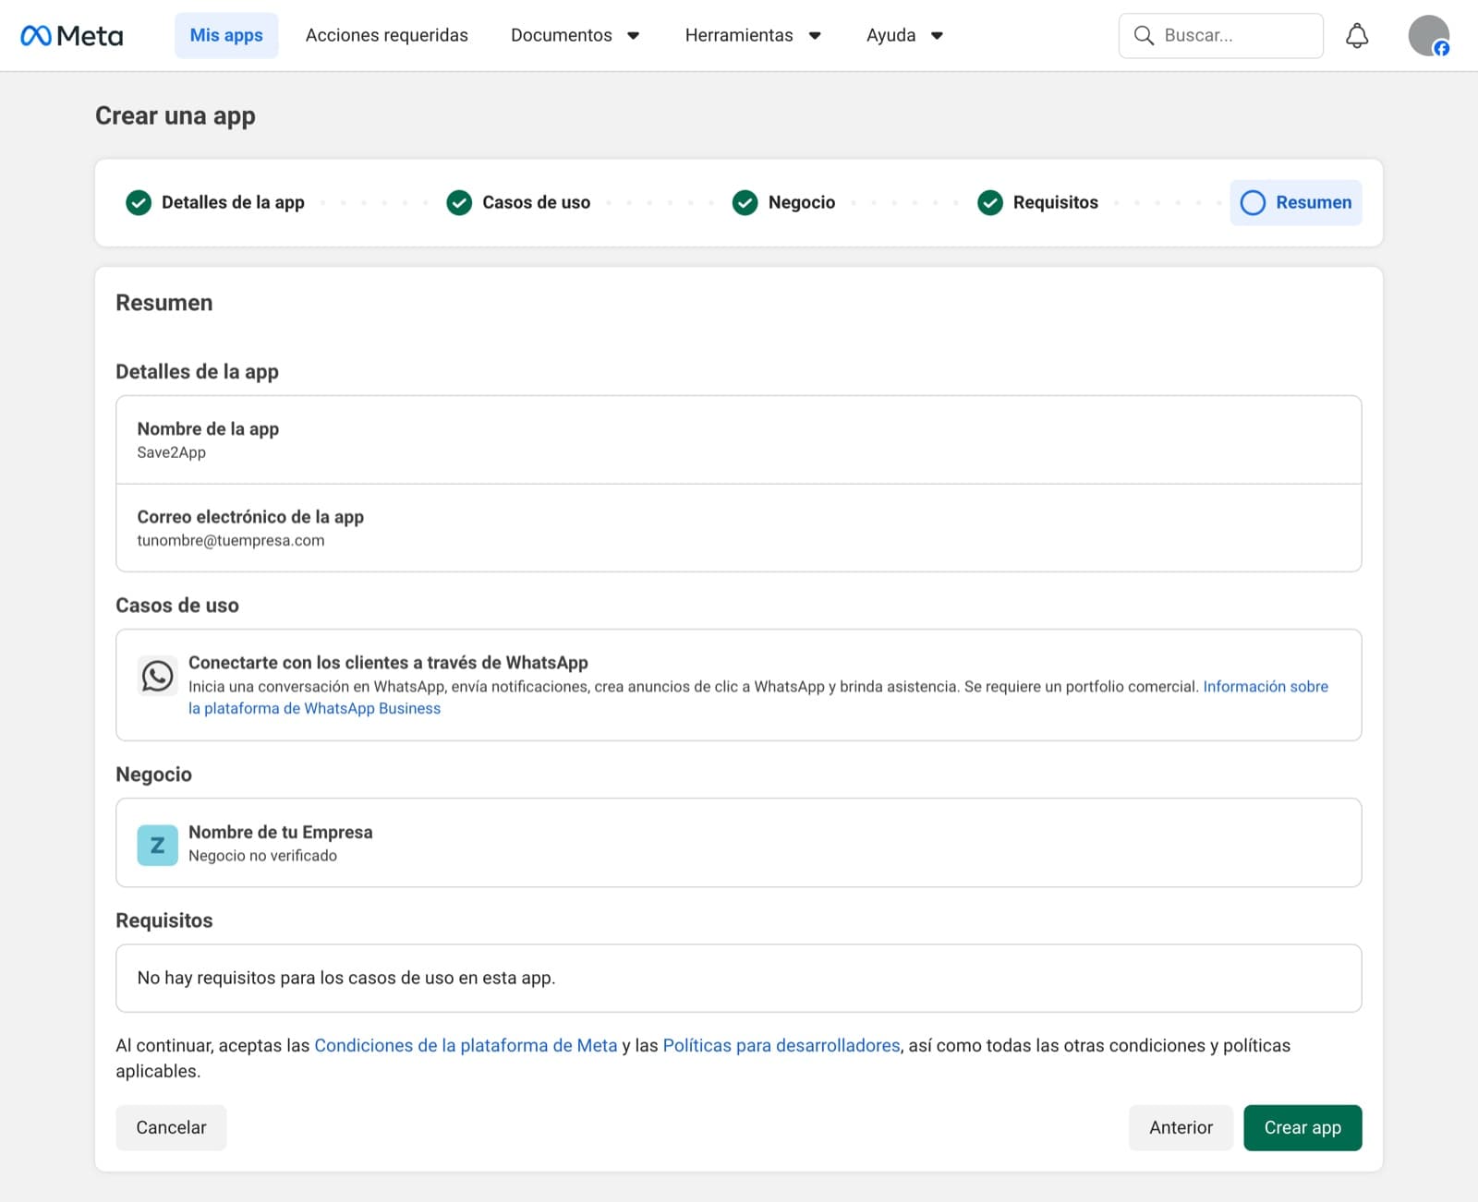The height and width of the screenshot is (1202, 1478).
Task: Go to the Negocio step
Action: pyautogui.click(x=783, y=202)
